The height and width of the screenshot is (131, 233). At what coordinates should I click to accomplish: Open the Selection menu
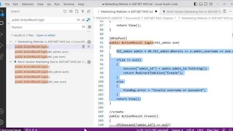tap(28, 4)
